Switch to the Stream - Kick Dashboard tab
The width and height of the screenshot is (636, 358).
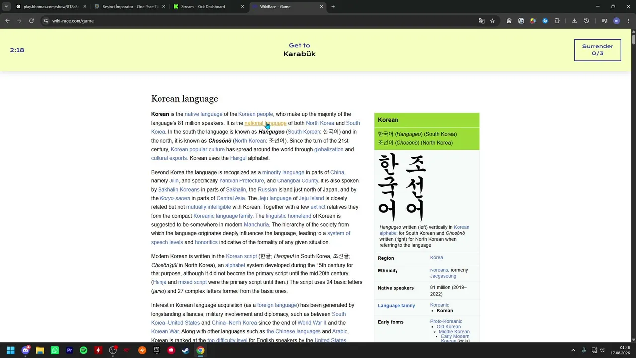pyautogui.click(x=208, y=7)
